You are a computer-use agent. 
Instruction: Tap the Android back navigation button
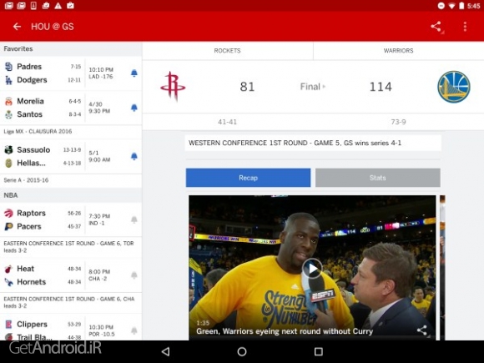165,351
